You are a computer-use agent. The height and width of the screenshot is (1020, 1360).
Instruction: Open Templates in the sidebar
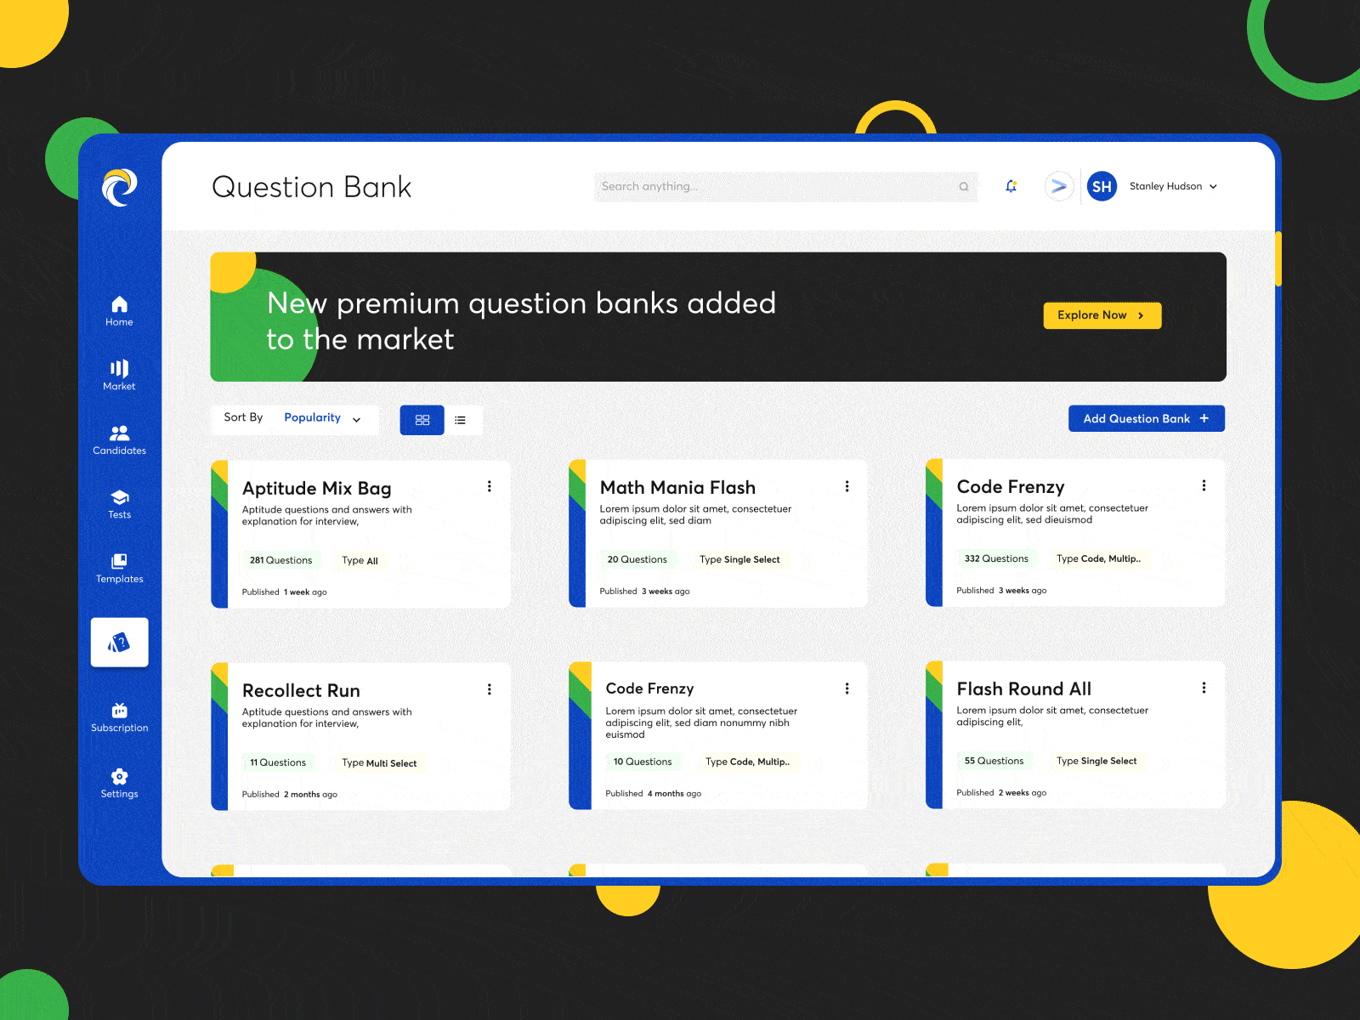point(119,569)
